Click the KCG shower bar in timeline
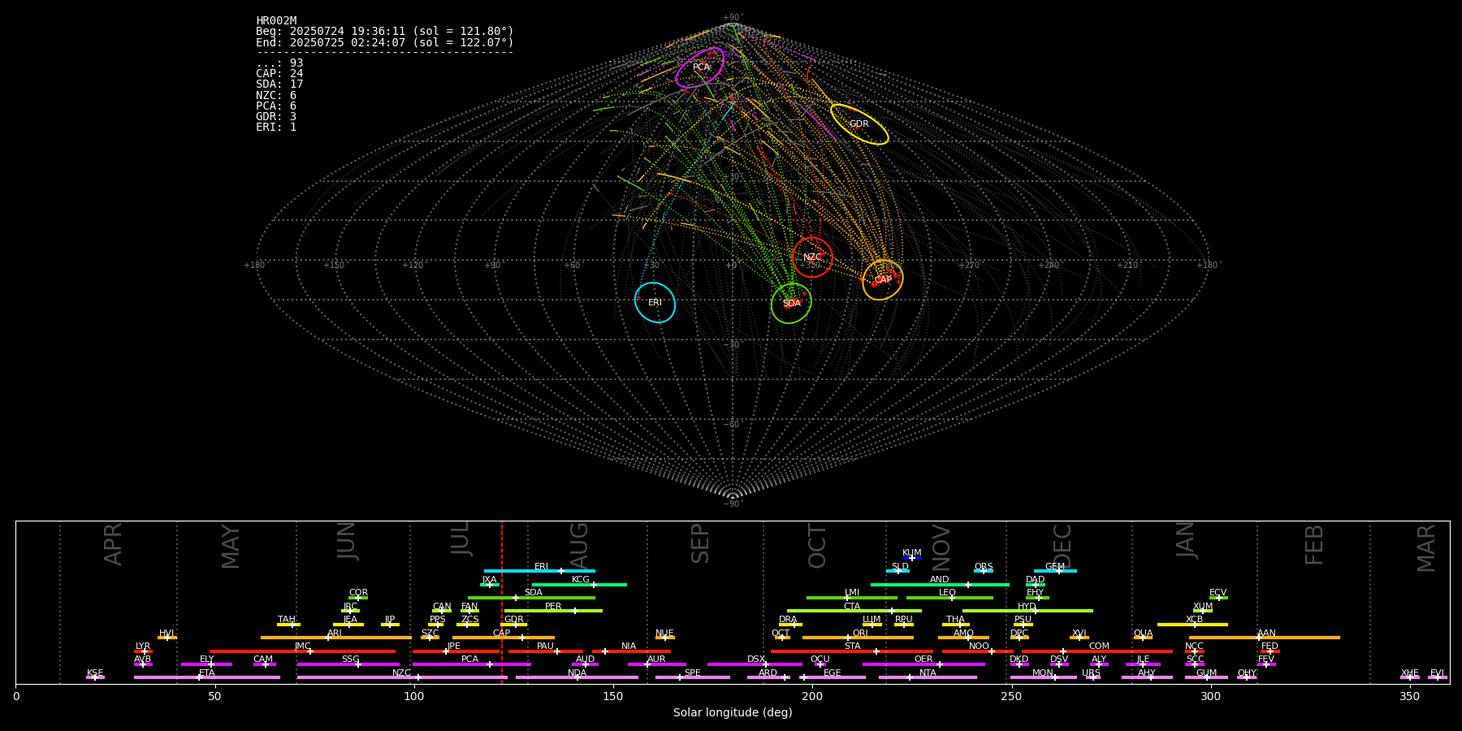Screen dimensions: 1462x731 [579, 585]
